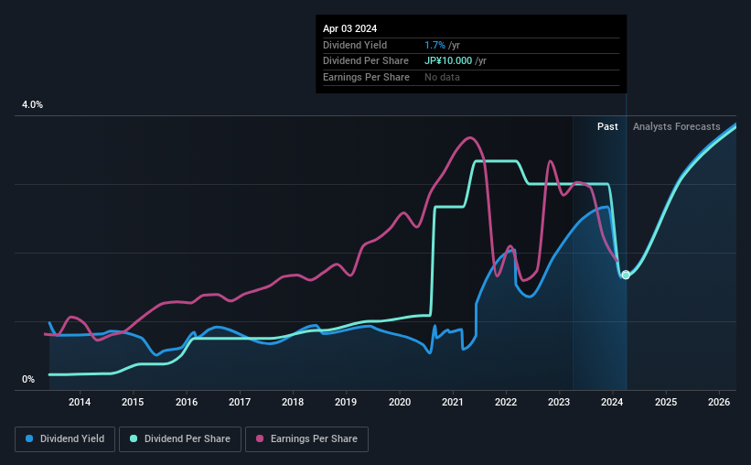Click the pink Earnings Per Share legend dot
Image resolution: width=751 pixels, height=465 pixels.
[260, 438]
